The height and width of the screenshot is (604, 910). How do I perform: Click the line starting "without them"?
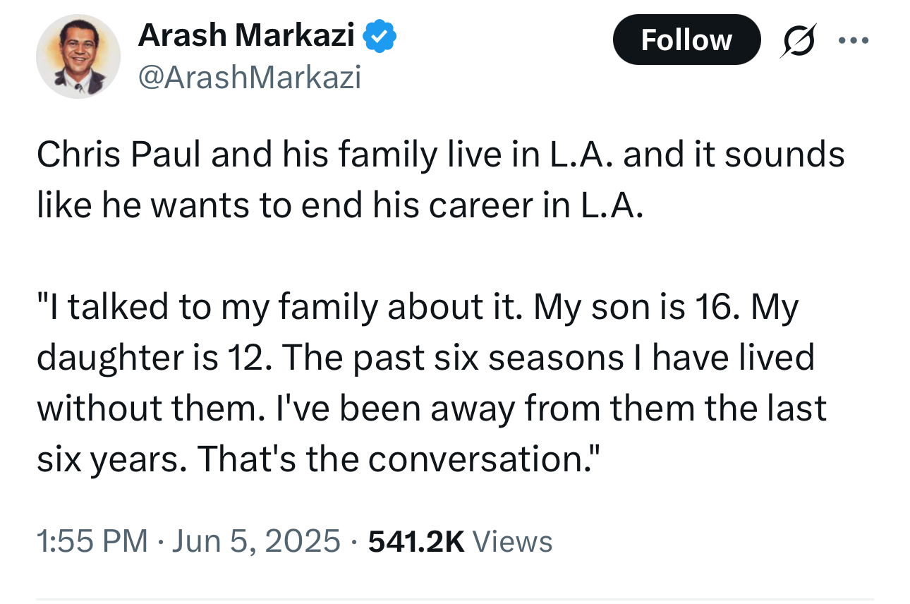coord(431,409)
